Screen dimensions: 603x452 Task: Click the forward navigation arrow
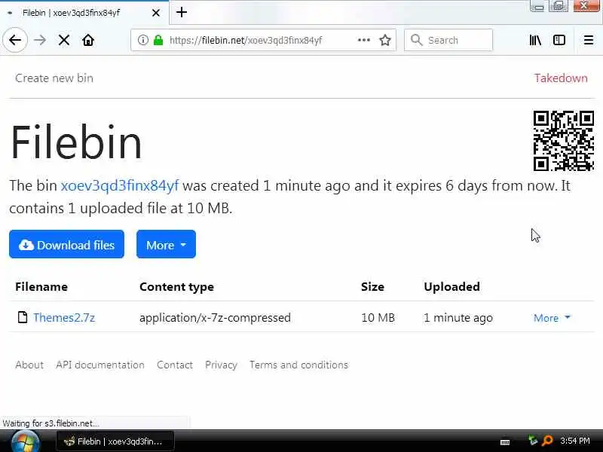[40, 40]
